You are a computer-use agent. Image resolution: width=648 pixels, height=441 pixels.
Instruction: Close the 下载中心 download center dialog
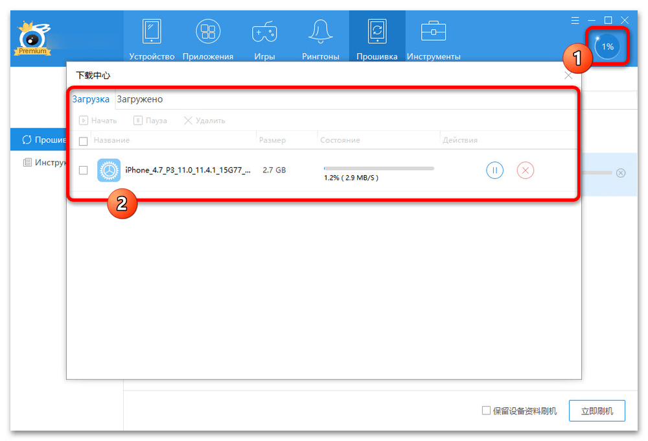coord(568,75)
